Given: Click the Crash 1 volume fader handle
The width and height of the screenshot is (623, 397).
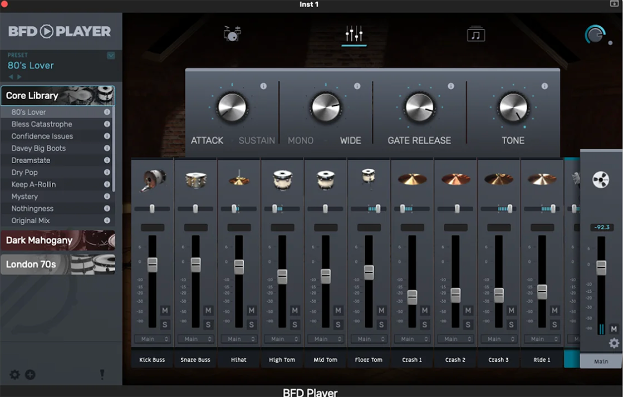Looking at the screenshot, I should click(x=413, y=297).
